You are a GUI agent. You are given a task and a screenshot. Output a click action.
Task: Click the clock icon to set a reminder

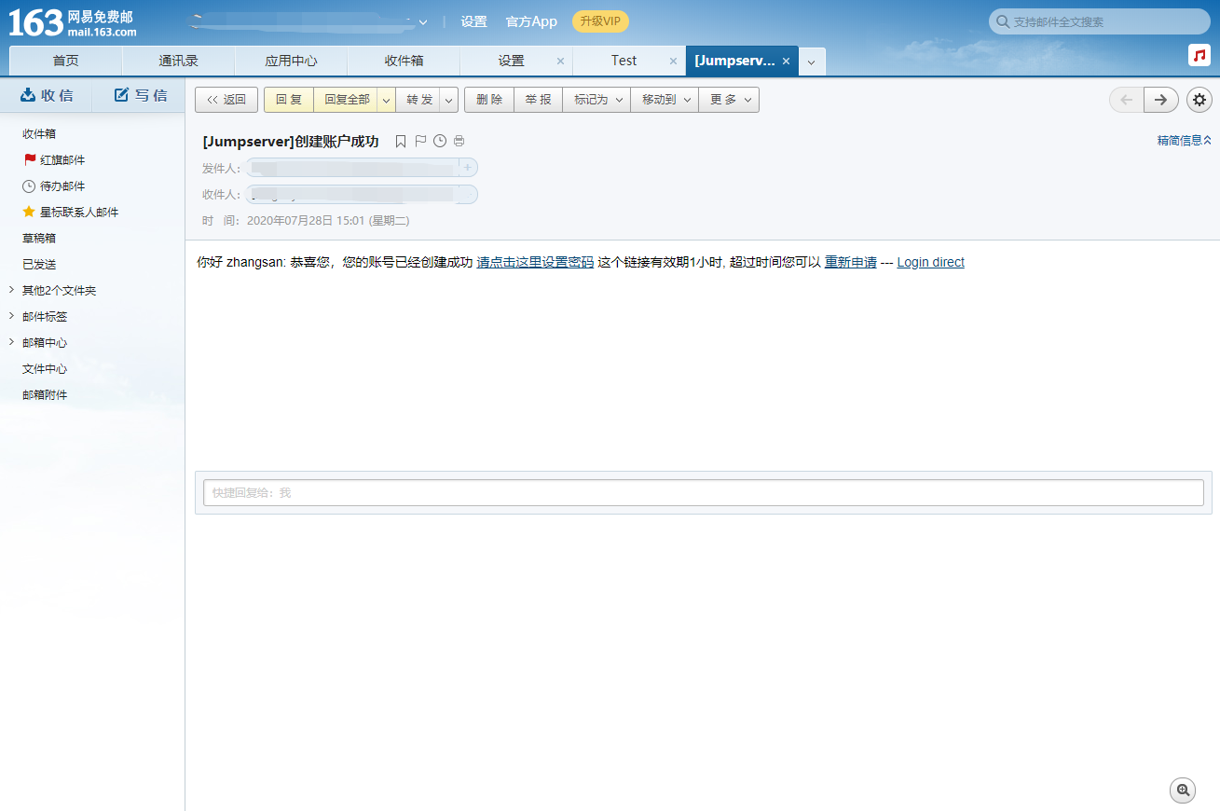tap(439, 141)
